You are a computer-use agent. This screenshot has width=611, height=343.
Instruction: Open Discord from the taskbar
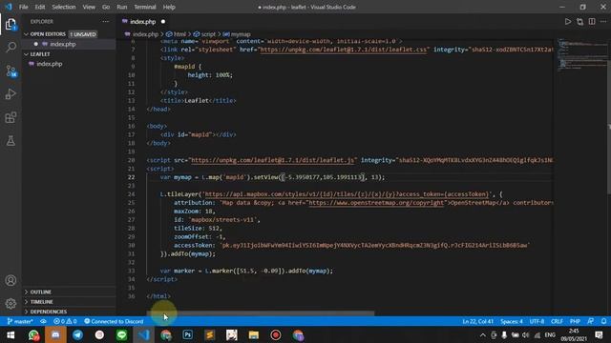tap(55, 335)
